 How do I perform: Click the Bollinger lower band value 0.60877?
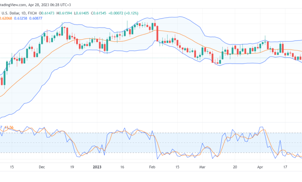coord(36,18)
